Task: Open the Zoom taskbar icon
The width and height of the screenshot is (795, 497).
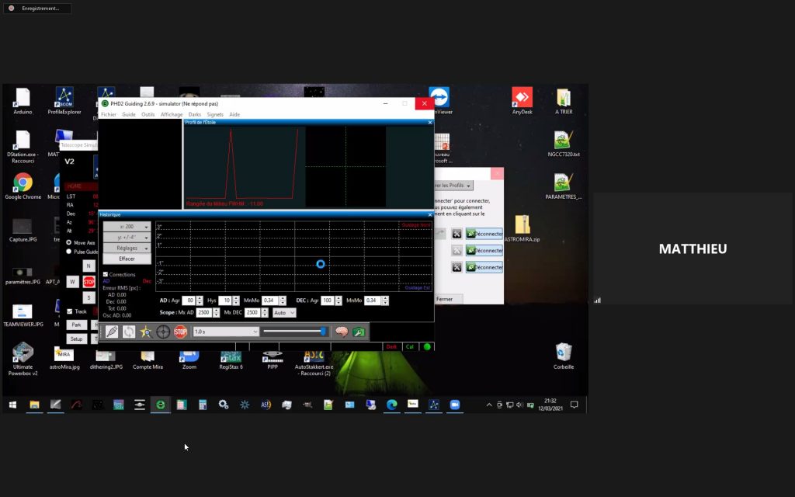Action: tap(455, 404)
